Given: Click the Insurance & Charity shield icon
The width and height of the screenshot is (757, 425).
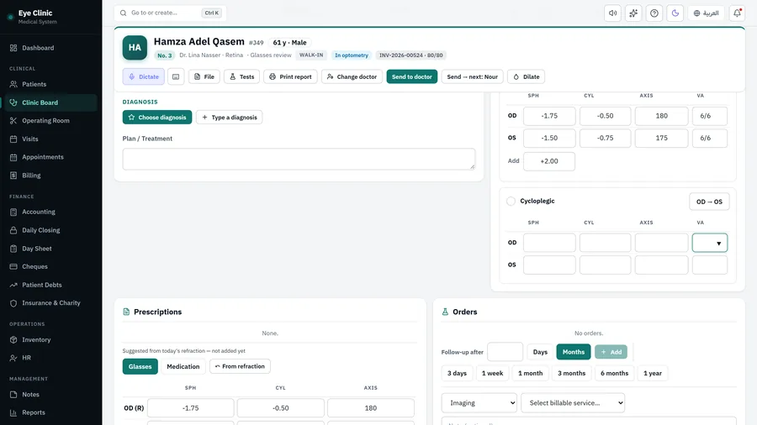Looking at the screenshot, I should coord(13,303).
